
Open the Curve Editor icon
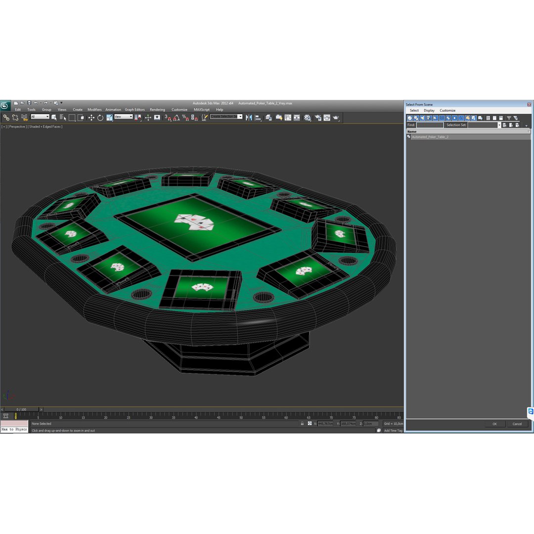coord(288,118)
